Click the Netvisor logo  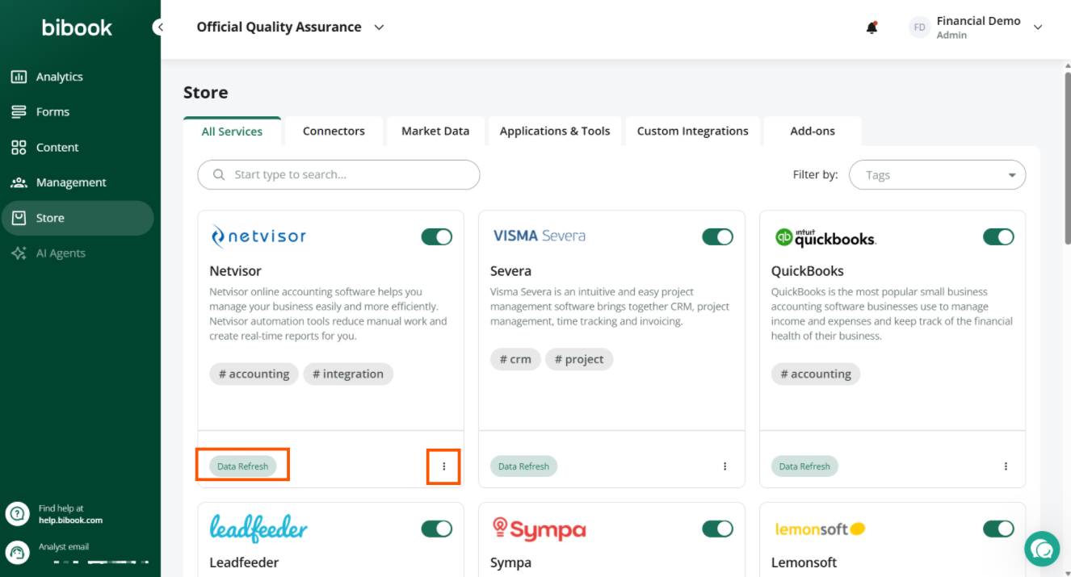258,236
